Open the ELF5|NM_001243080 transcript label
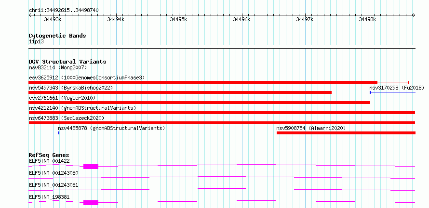Screen dimensions: 429x208 click(x=54, y=173)
